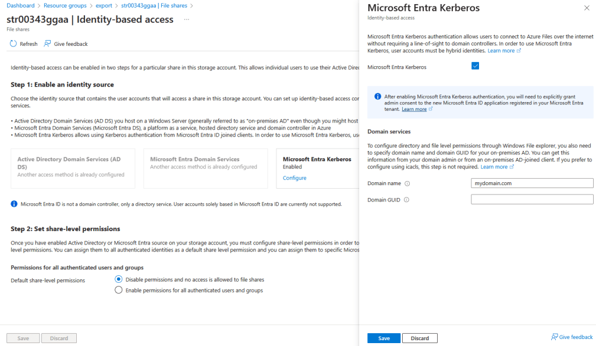
Task: Open Resource groups breadcrumb
Action: [65, 5]
